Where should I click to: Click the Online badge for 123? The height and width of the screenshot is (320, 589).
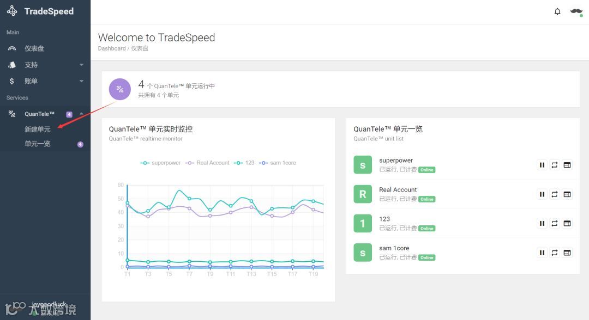(426, 228)
